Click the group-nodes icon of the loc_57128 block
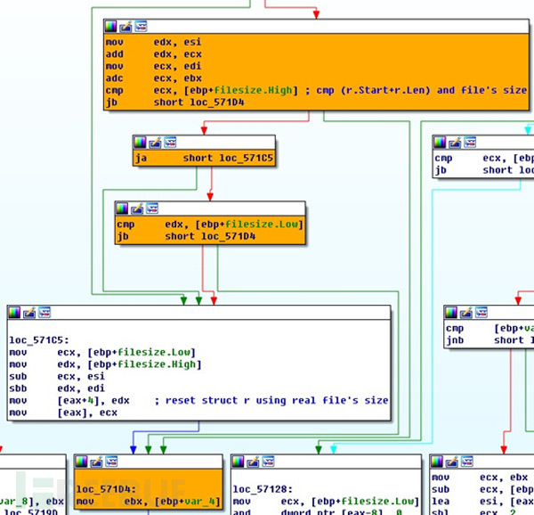 (269, 462)
